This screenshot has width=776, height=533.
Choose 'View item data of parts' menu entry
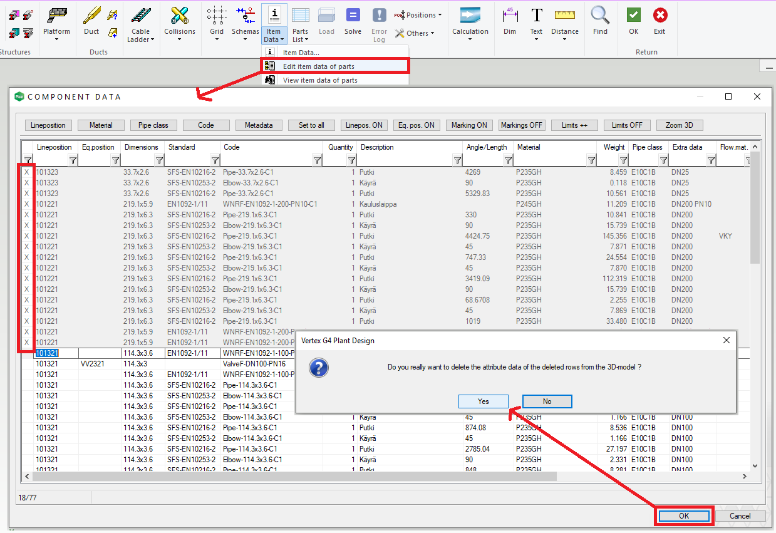tap(319, 80)
